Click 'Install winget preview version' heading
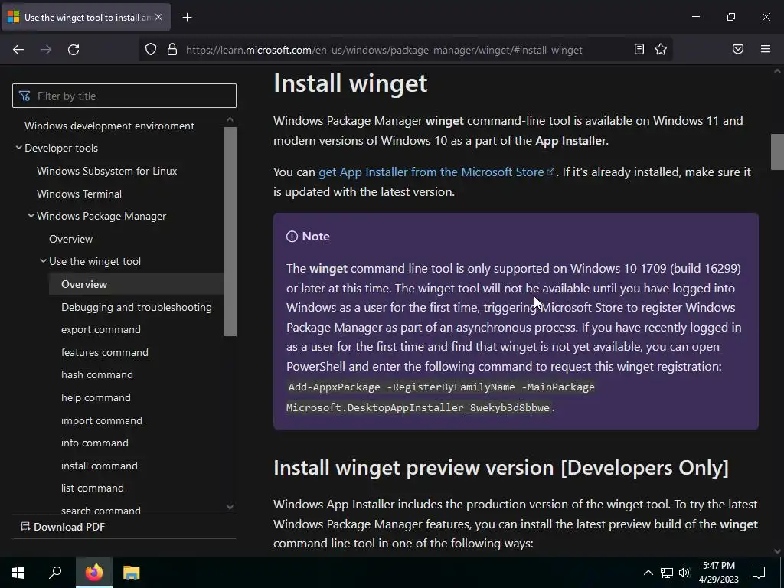Image resolution: width=784 pixels, height=588 pixels. click(501, 468)
